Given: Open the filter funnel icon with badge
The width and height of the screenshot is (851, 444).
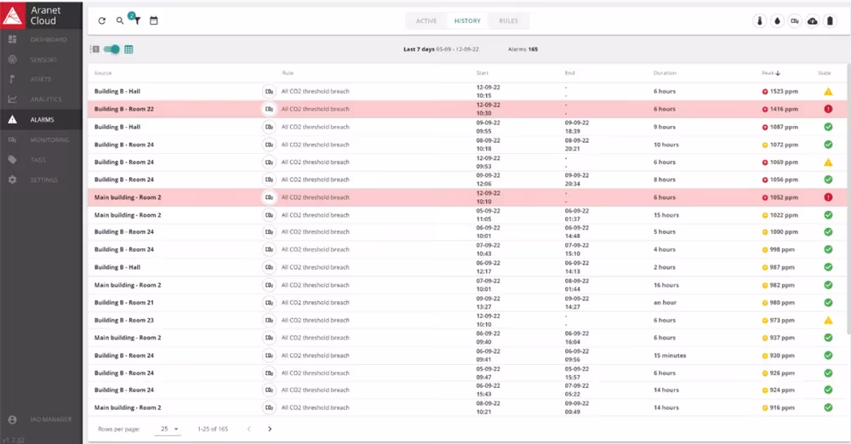Looking at the screenshot, I should [x=137, y=20].
